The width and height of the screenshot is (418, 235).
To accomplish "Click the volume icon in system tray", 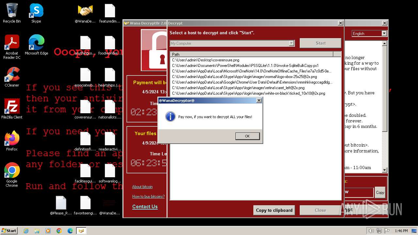I will tap(371, 231).
